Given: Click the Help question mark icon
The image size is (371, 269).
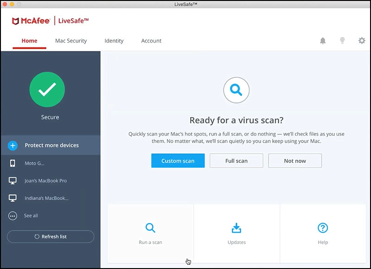Looking at the screenshot, I should (x=323, y=228).
